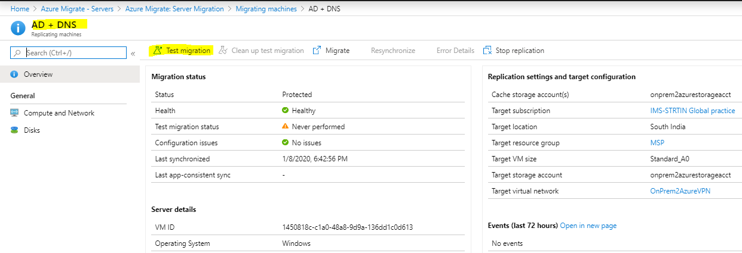
Task: Click the Overview info icon in sidebar
Action: coord(14,74)
